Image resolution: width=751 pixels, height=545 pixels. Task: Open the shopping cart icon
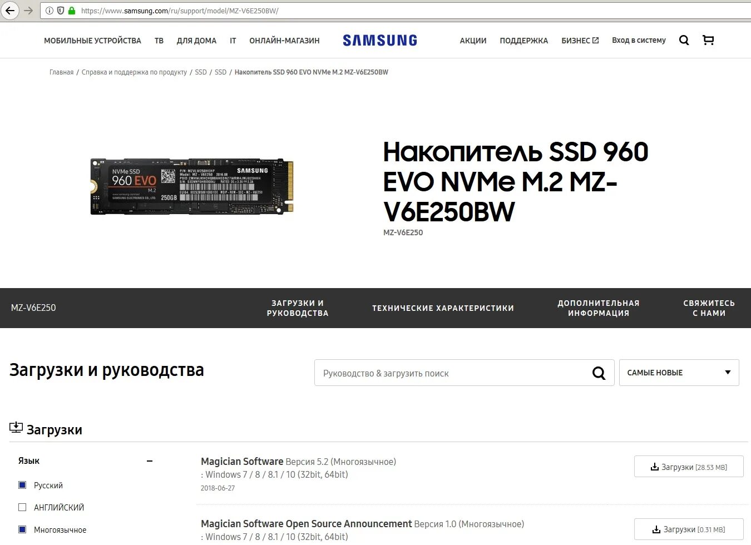coord(708,40)
